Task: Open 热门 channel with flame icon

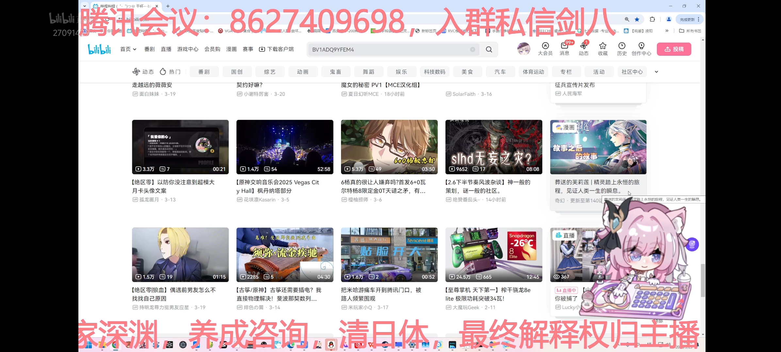Action: click(x=170, y=72)
